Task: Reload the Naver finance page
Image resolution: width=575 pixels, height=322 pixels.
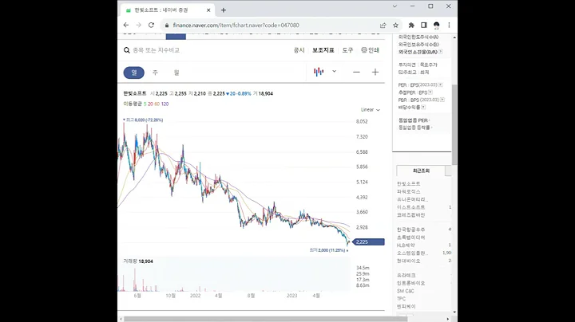Action: point(151,26)
